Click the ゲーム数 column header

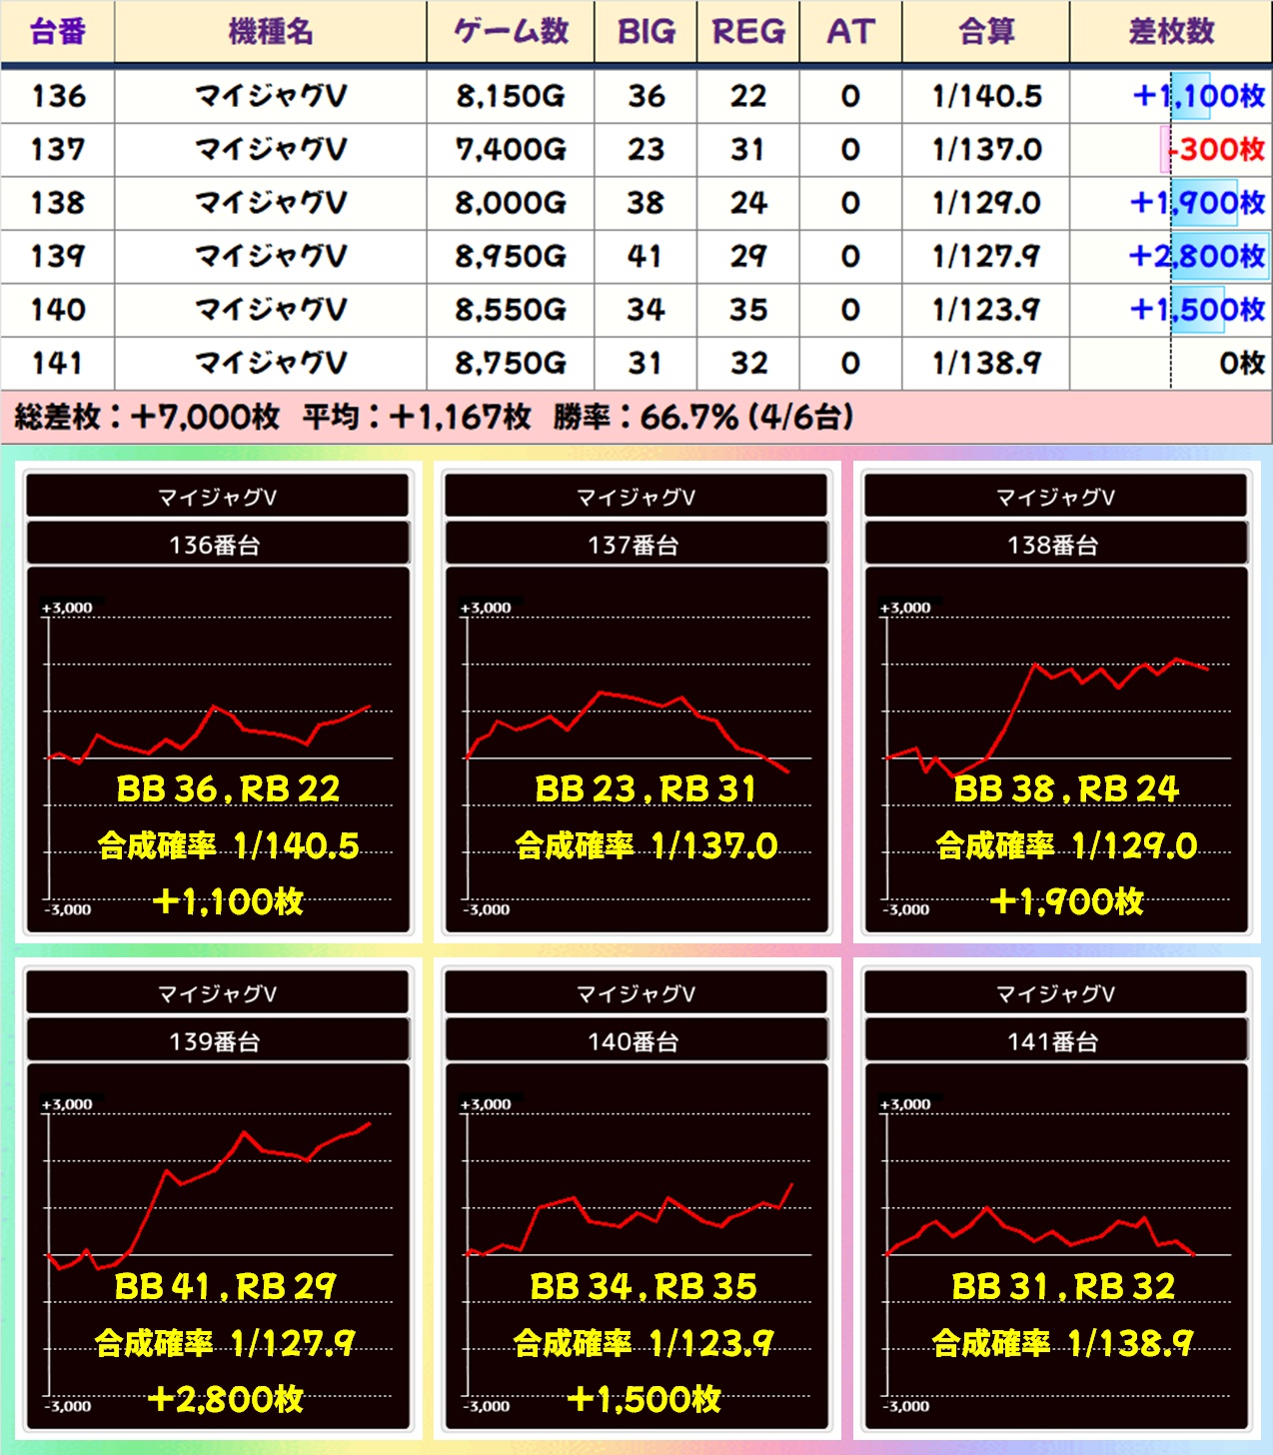[511, 32]
